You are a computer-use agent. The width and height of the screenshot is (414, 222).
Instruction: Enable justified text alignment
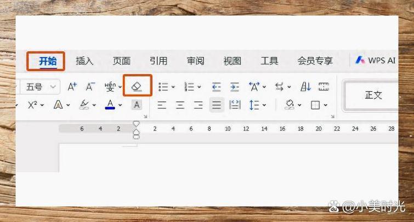click(217, 105)
